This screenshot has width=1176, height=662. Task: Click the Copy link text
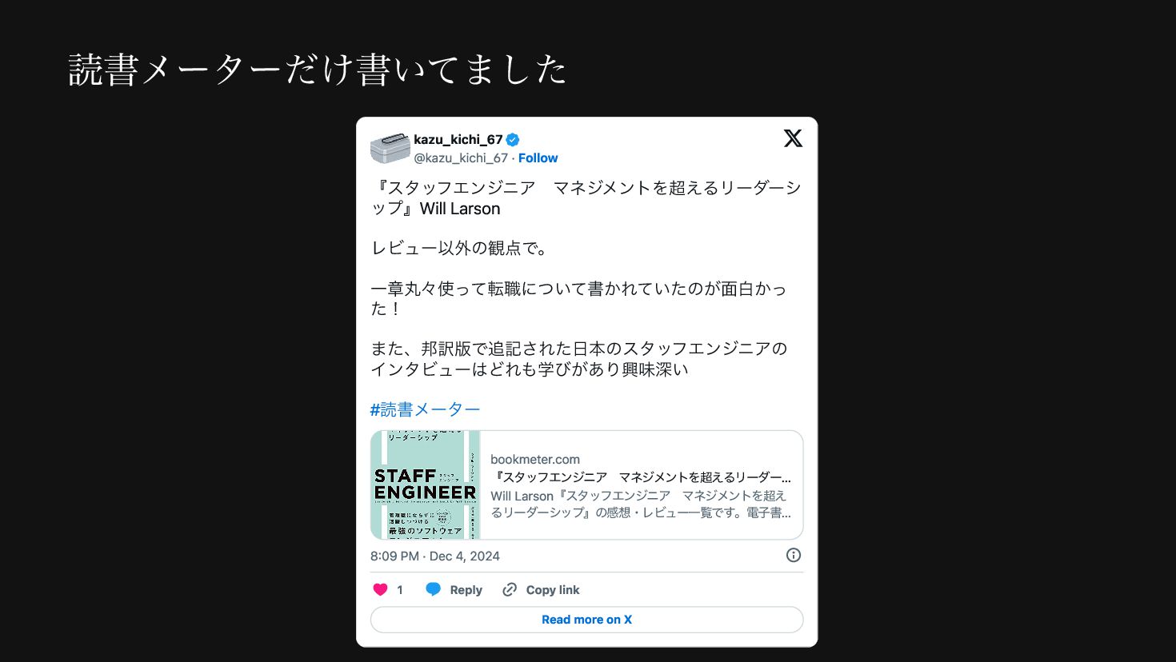(553, 590)
